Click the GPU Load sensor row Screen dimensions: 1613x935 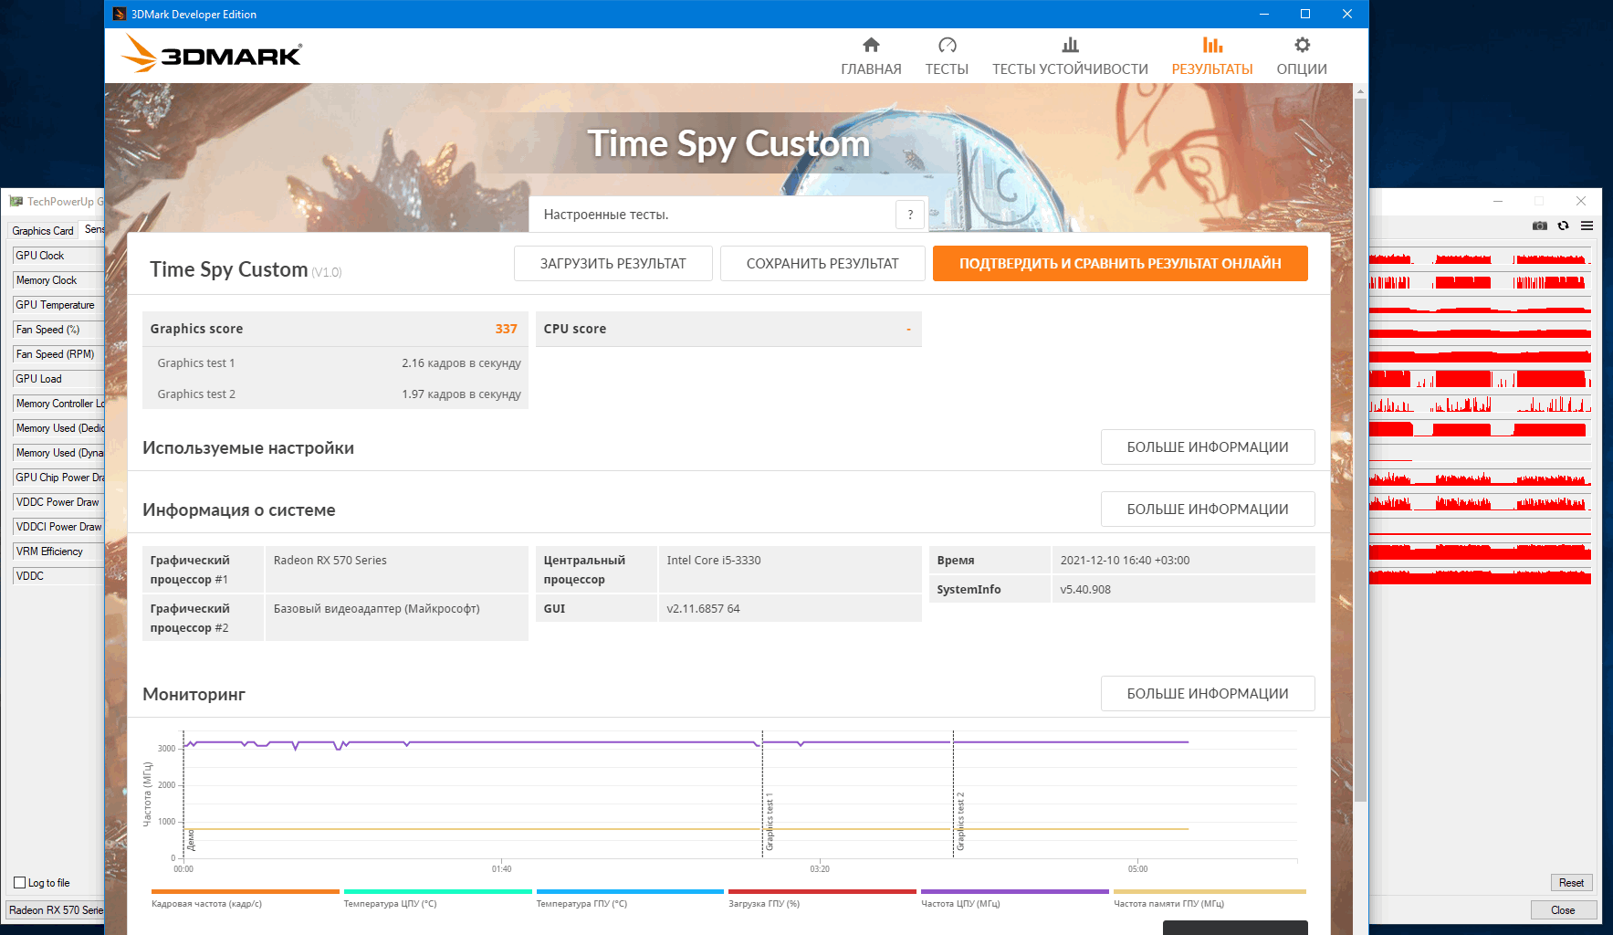coord(58,379)
